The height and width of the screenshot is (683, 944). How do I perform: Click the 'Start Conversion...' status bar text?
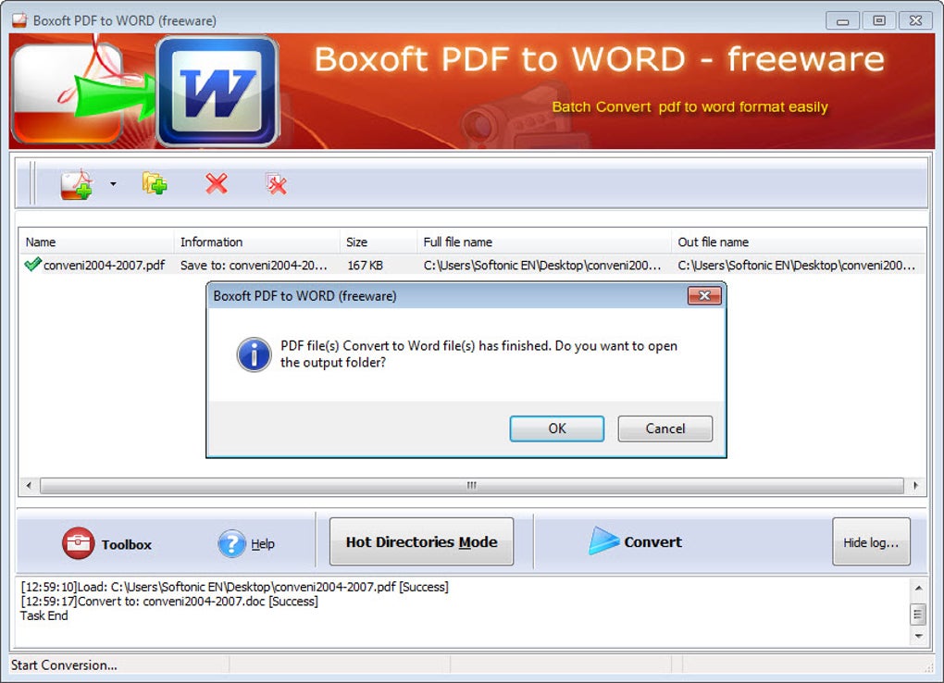[64, 664]
